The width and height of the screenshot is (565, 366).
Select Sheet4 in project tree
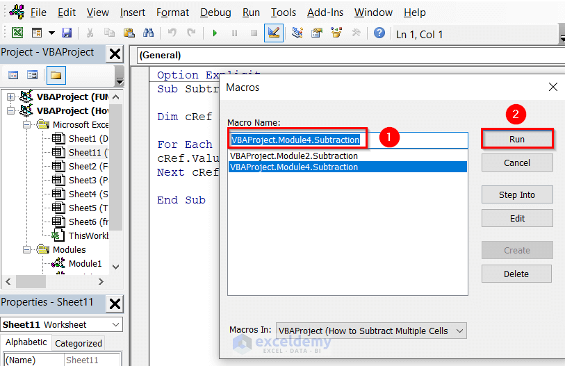click(80, 194)
